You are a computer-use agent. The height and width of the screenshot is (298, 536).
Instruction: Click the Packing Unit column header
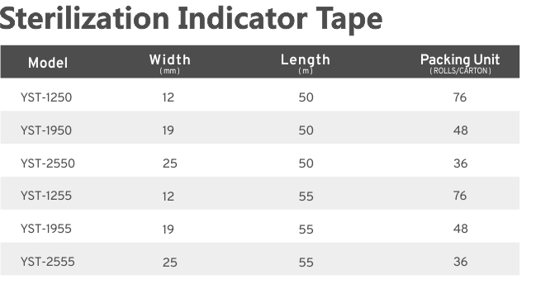point(460,64)
